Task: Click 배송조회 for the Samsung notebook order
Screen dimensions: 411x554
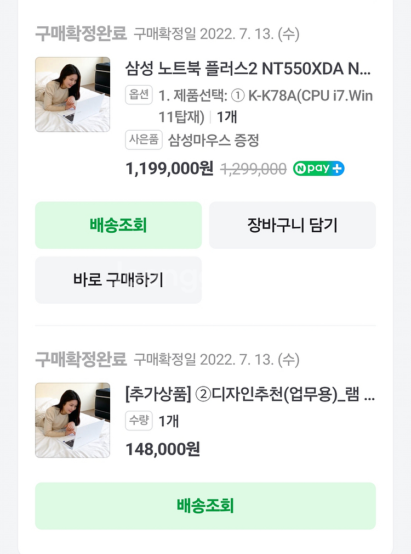Action: pyautogui.click(x=118, y=225)
